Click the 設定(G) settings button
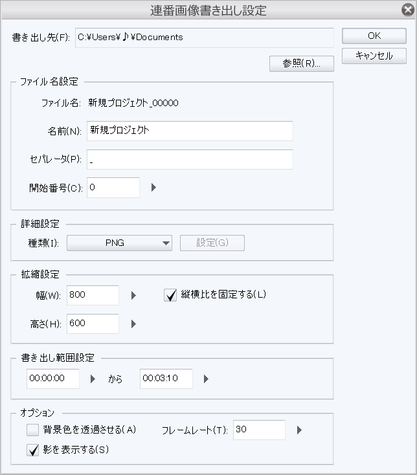 212,243
